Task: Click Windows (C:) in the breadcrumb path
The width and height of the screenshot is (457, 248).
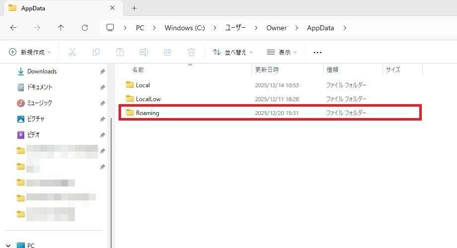Action: click(x=185, y=28)
